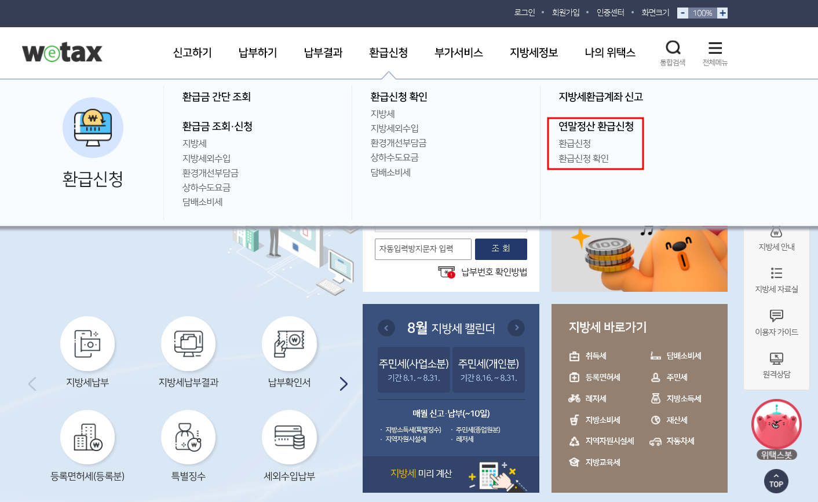Image resolution: width=818 pixels, height=502 pixels.
Task: Open the 신고하기 main menu
Action: pyautogui.click(x=192, y=53)
